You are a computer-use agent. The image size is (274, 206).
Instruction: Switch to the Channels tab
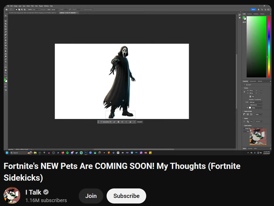[x=250, y=148]
